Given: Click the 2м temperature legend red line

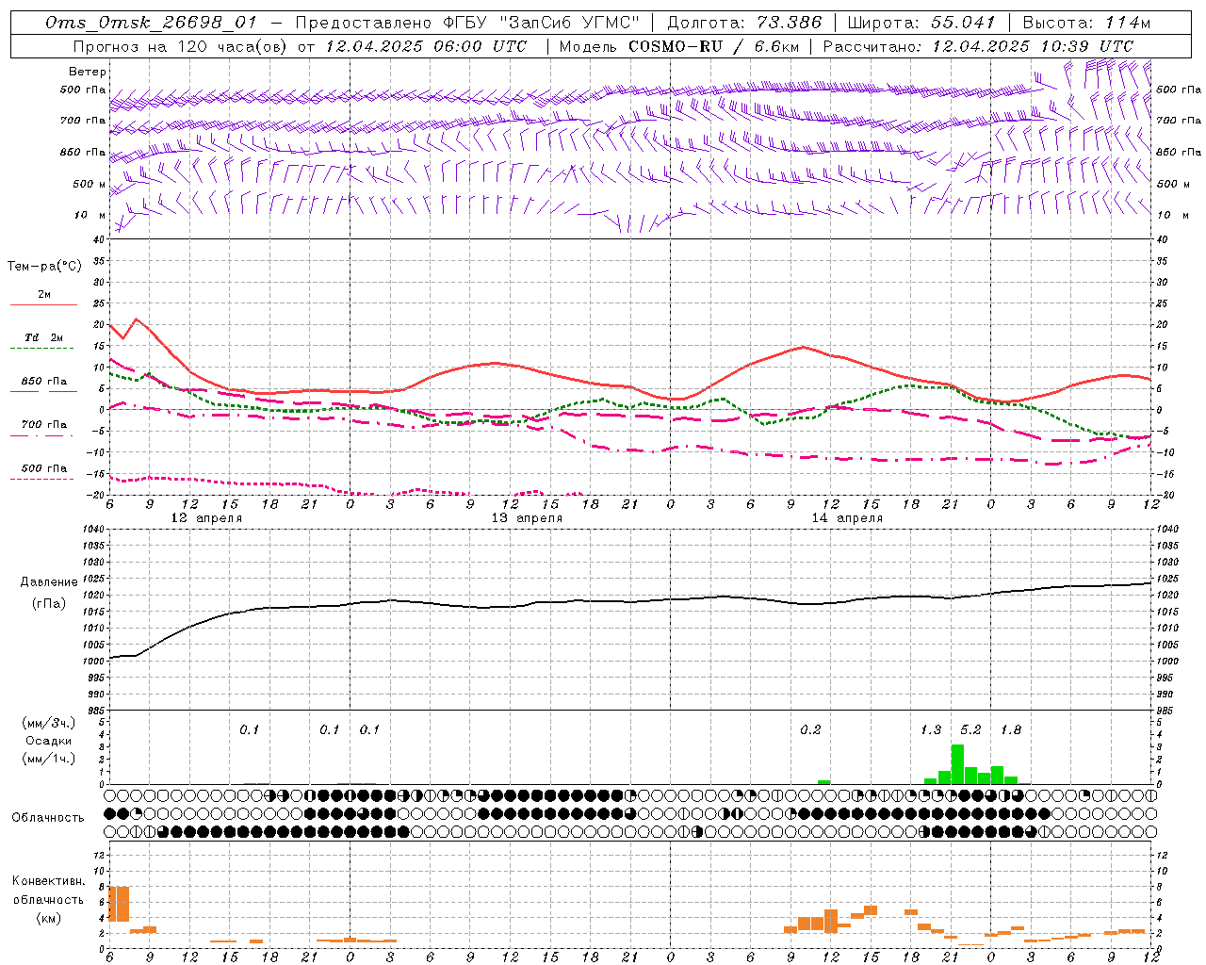Looking at the screenshot, I should click(x=43, y=304).
